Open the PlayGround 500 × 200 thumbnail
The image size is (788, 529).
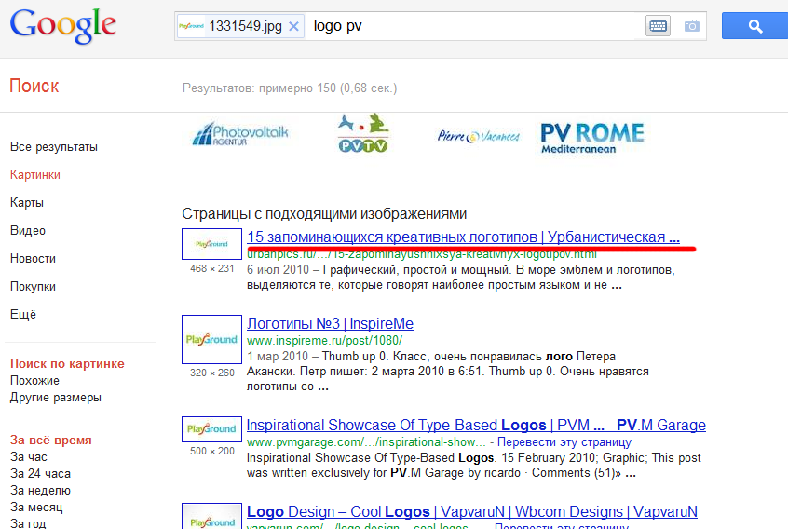pos(211,429)
